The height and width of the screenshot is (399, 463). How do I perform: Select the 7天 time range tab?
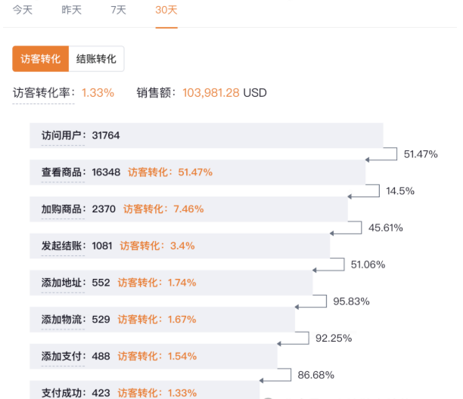(x=118, y=10)
